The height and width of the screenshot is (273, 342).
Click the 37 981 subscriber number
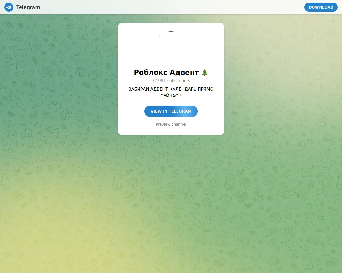tap(159, 81)
